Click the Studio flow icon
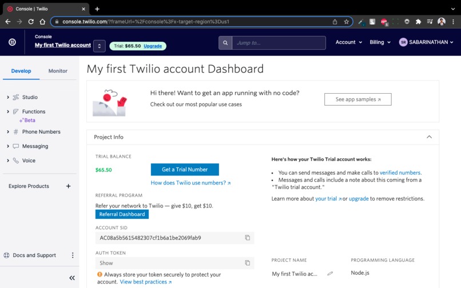This screenshot has height=288, width=461. (16, 97)
